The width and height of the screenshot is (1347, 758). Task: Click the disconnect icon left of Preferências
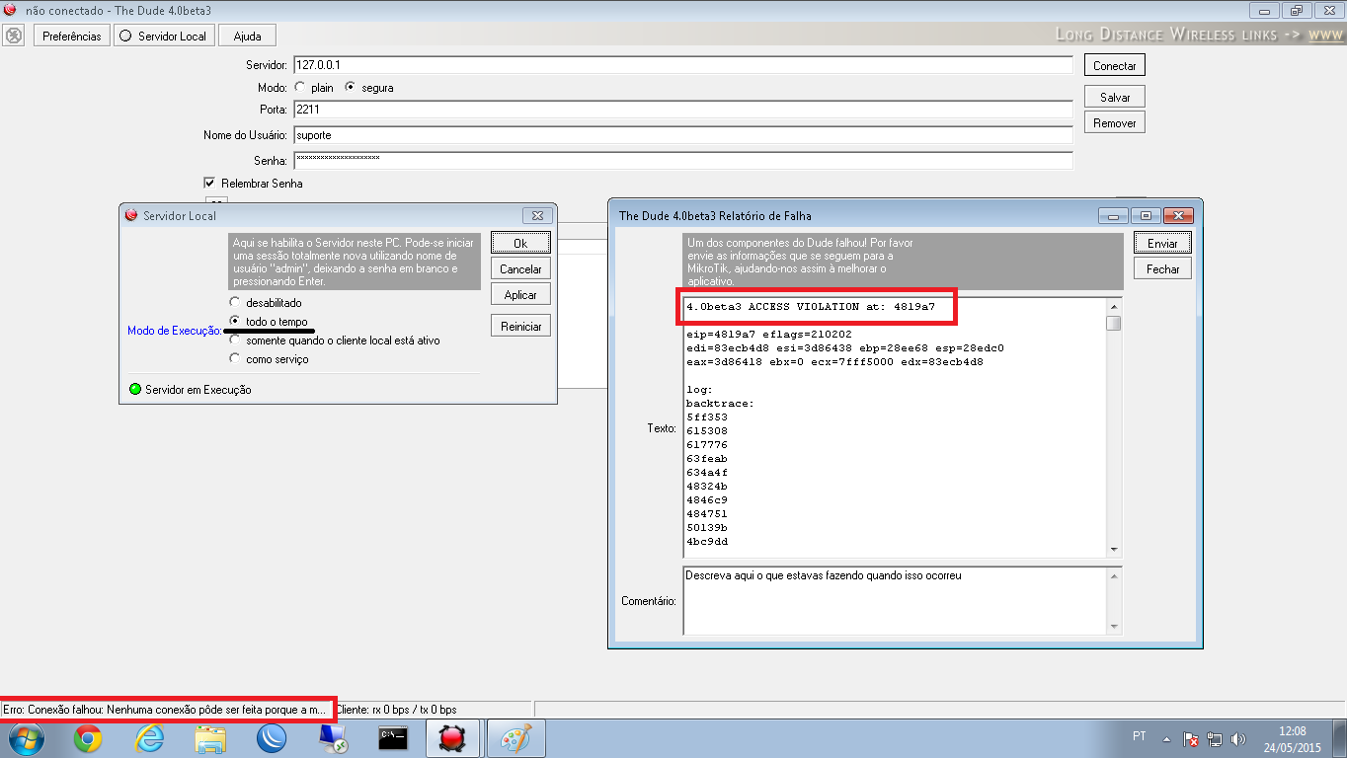(14, 36)
